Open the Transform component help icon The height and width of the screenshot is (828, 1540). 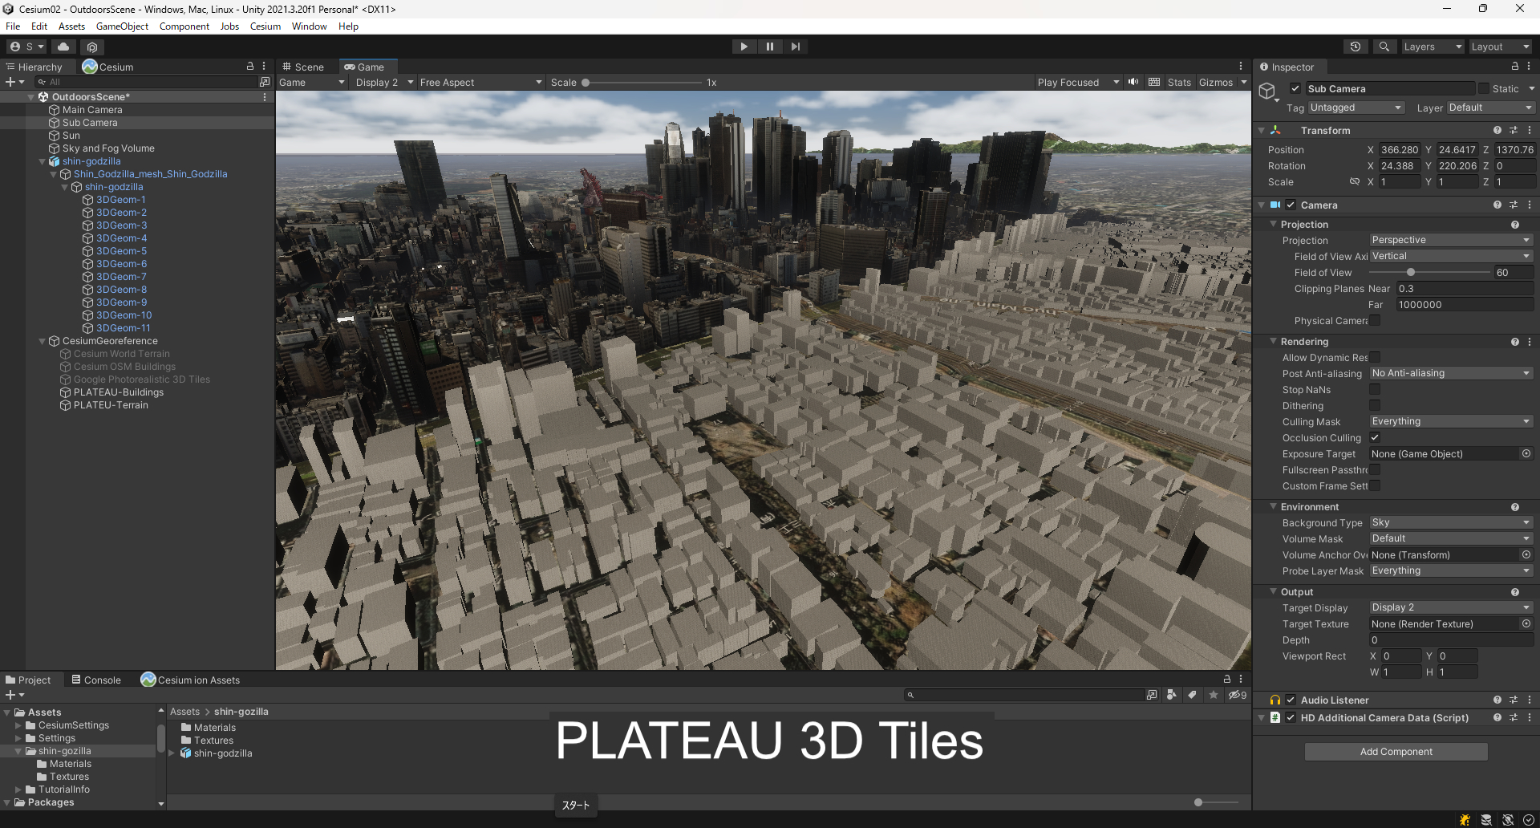click(1497, 130)
